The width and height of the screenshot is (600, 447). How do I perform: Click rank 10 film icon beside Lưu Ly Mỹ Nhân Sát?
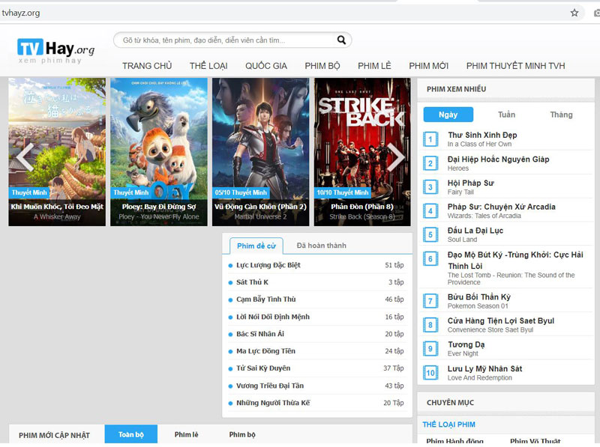point(430,373)
